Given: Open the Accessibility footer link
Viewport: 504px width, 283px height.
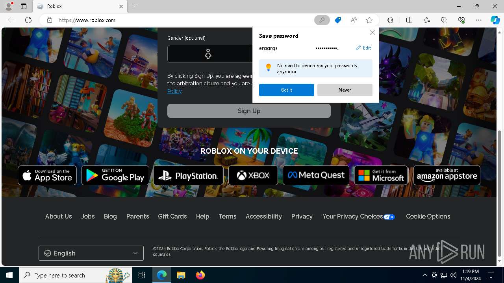Looking at the screenshot, I should 264,216.
